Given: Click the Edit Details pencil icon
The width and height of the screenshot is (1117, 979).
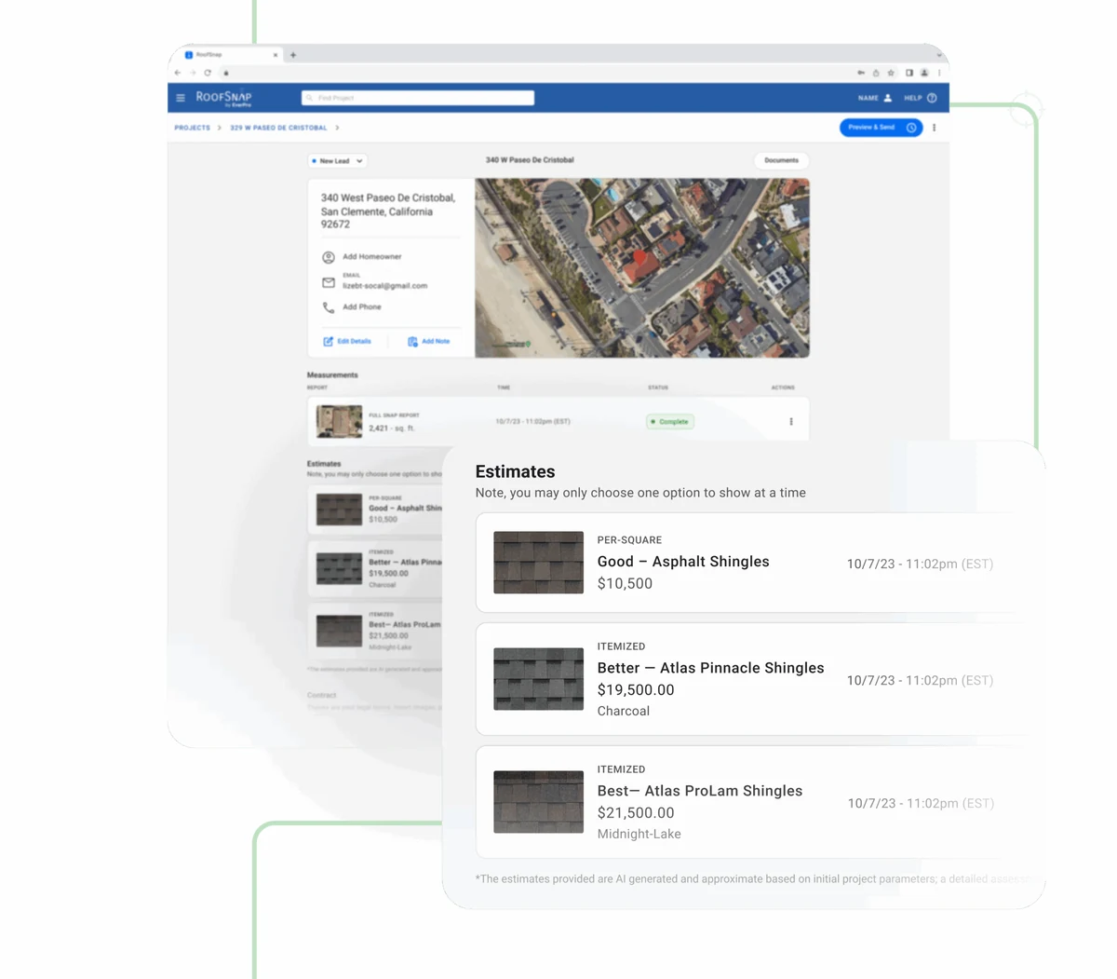Looking at the screenshot, I should pyautogui.click(x=329, y=341).
